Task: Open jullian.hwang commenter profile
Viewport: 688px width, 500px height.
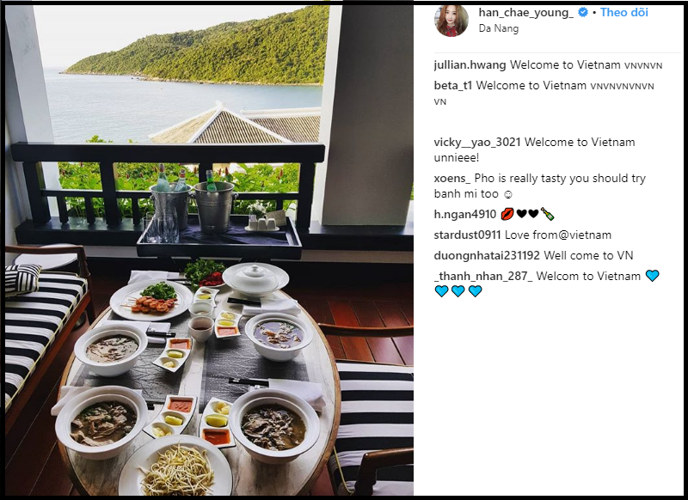Action: (470, 64)
